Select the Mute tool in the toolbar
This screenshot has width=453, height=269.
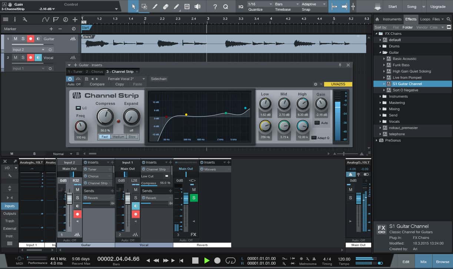(187, 6)
